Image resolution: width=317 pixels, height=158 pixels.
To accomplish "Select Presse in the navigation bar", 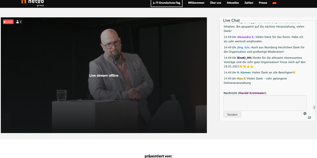I will [263, 3].
